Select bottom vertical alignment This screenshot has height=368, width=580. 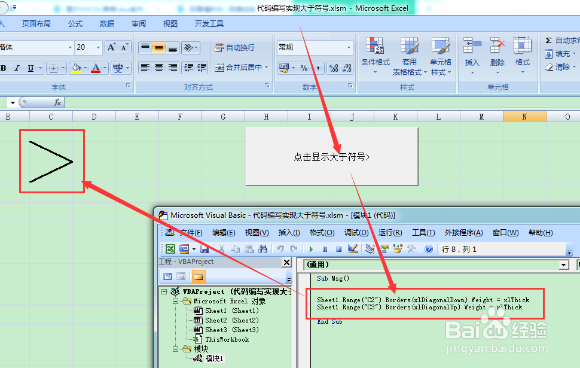coord(172,48)
